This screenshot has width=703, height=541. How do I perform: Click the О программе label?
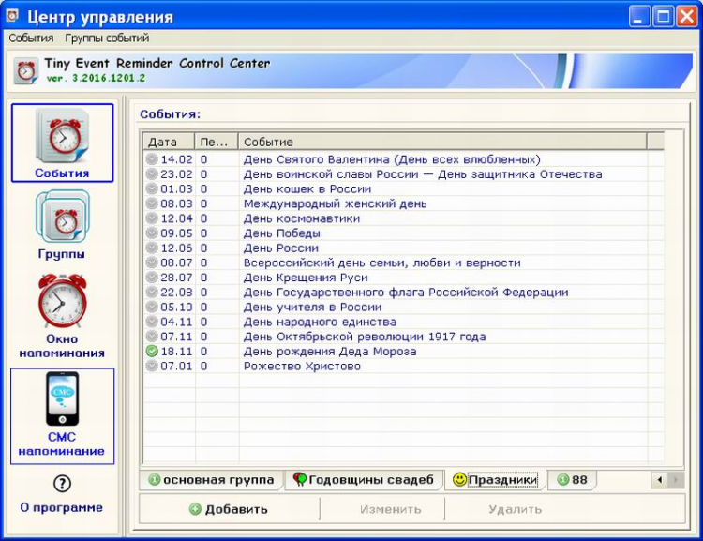[x=62, y=508]
